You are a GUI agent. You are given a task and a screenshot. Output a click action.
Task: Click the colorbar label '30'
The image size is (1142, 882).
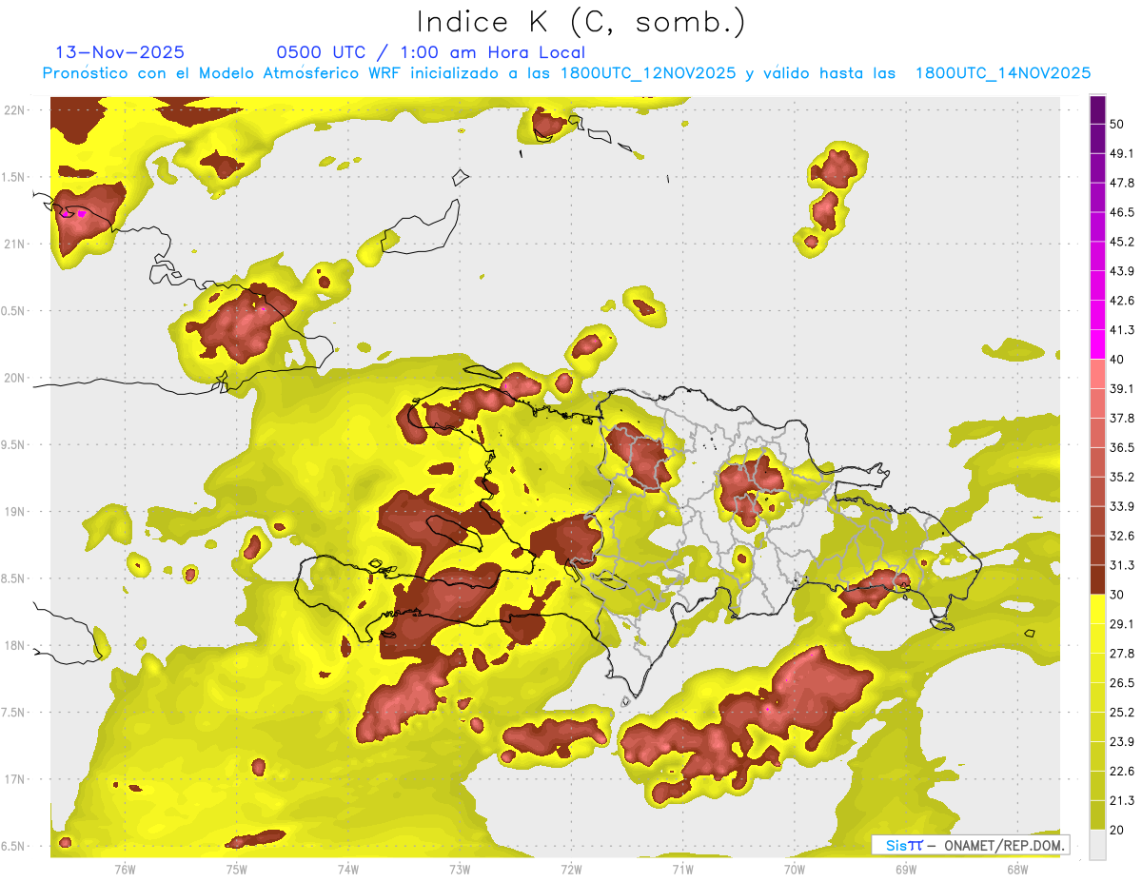pyautogui.click(x=1116, y=595)
